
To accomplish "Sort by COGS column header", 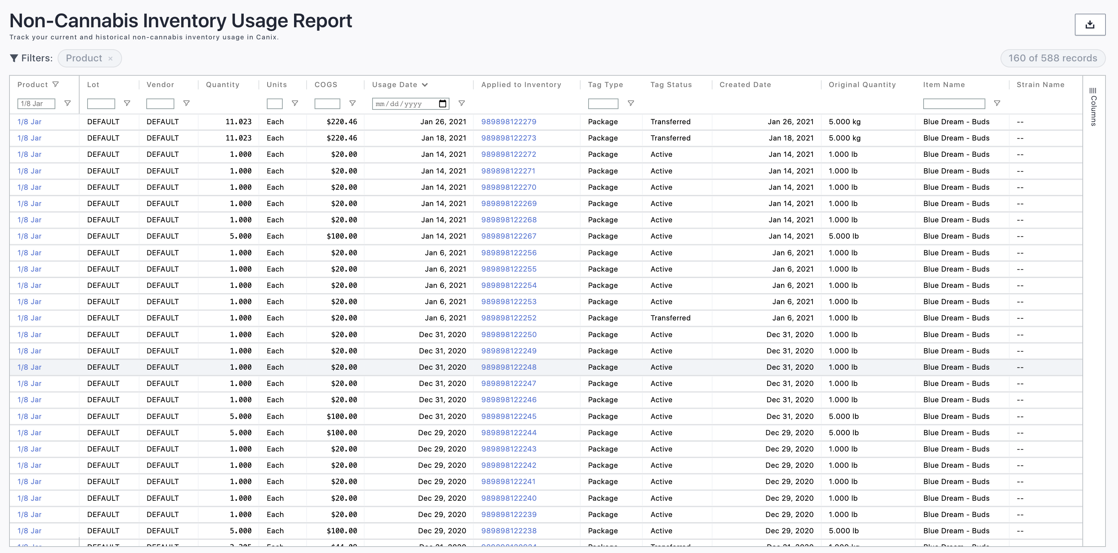I will (x=326, y=84).
